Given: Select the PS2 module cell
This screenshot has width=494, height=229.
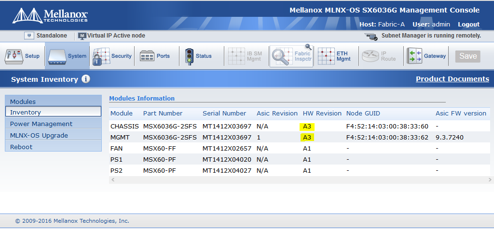Looking at the screenshot, I should tap(117, 171).
